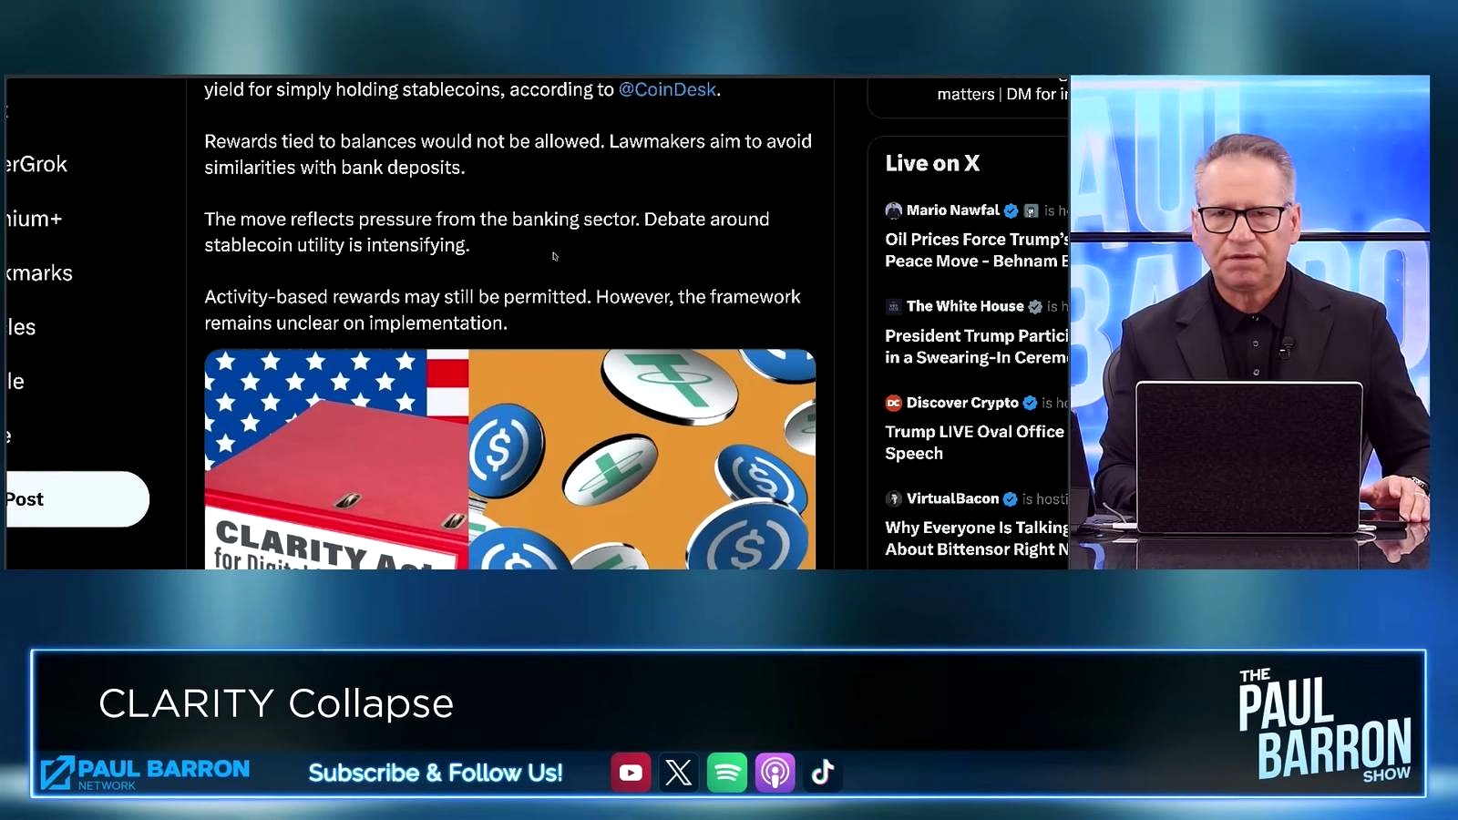Click the 'Subscribe & Follow Us!' text
This screenshot has height=820, width=1458.
click(436, 773)
